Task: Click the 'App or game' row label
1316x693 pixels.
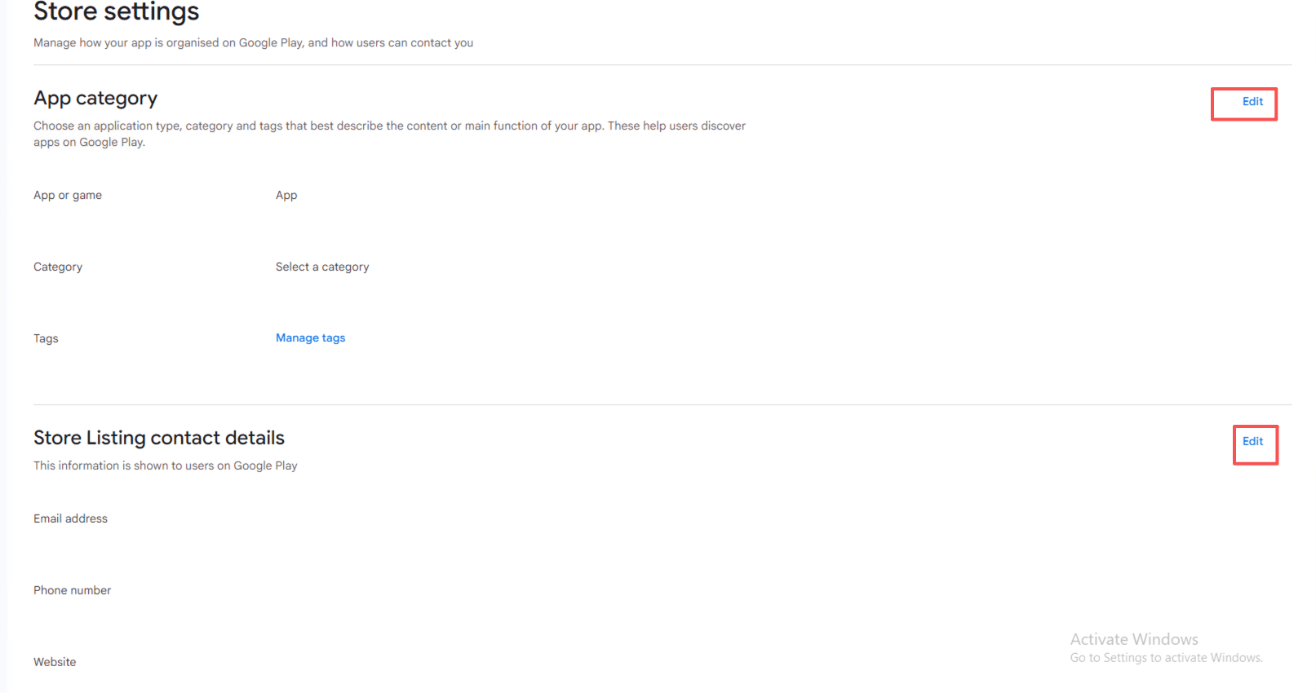Action: (x=68, y=195)
